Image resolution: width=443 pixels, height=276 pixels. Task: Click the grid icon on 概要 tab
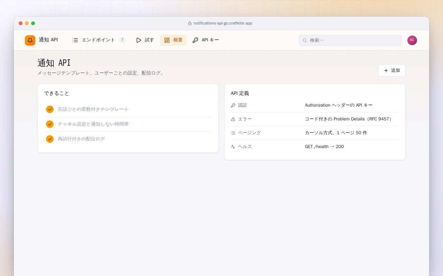pos(167,40)
